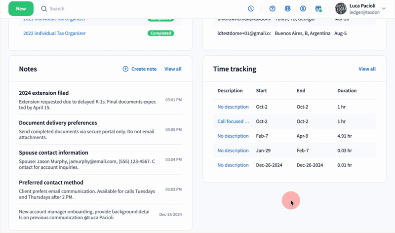Open the timer clock icon in header
Screen dimensions: 395x233
click(x=251, y=9)
